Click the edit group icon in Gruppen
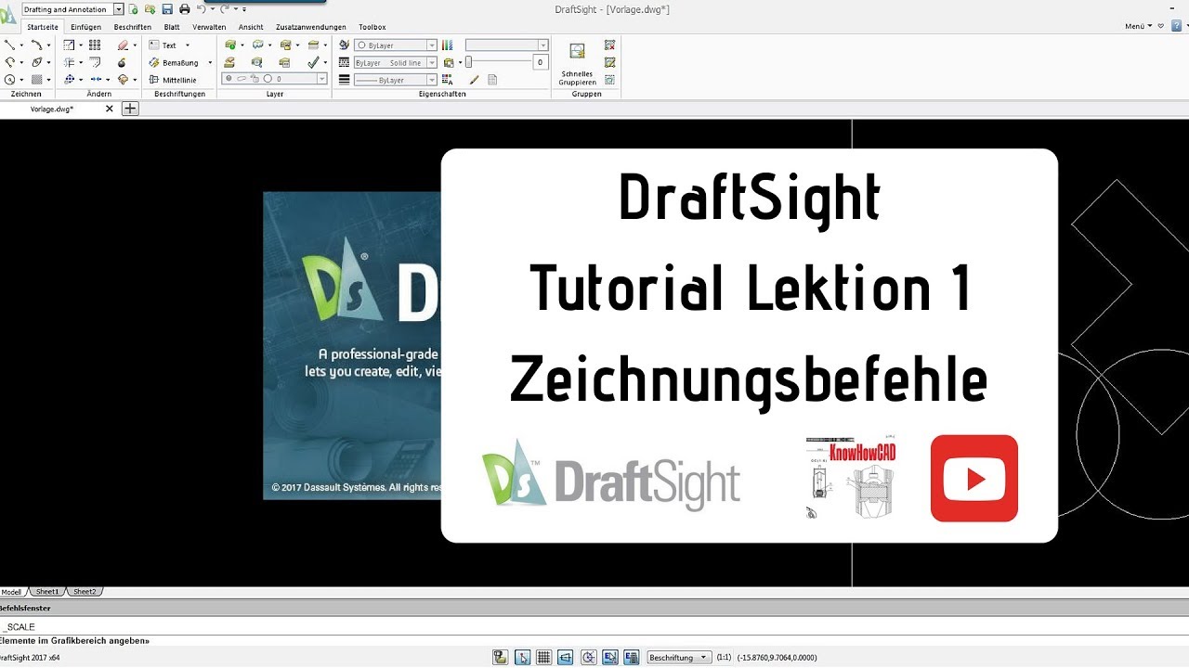1189x668 pixels. click(609, 62)
